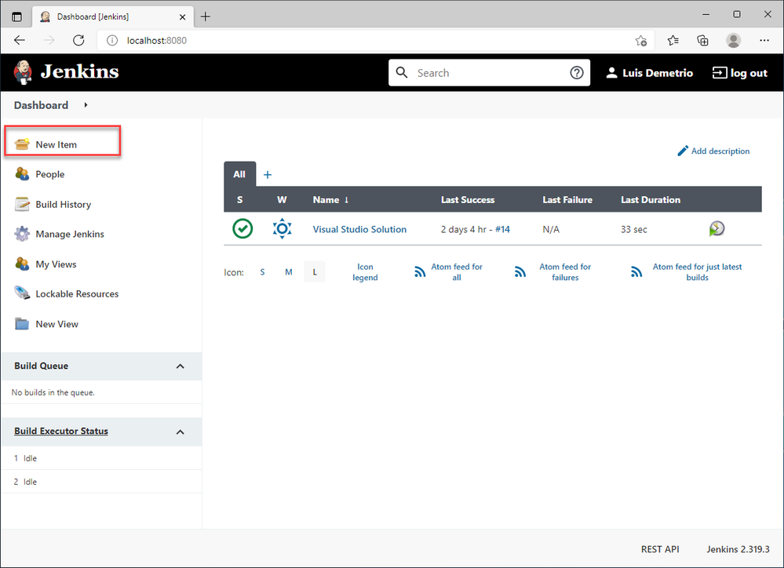Viewport: 784px width, 568px height.
Task: Open the Visual Studio Solution job
Action: [x=359, y=229]
